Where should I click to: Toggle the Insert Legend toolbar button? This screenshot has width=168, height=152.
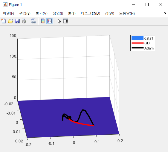[50, 21]
